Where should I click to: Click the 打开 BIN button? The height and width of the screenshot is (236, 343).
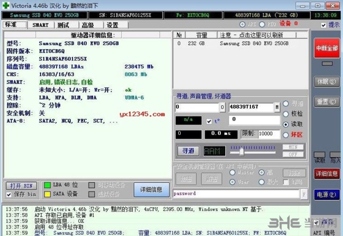(x=21, y=186)
